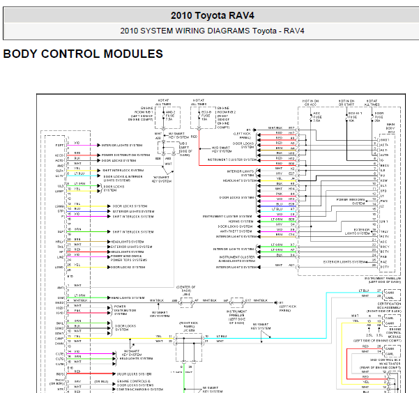The height and width of the screenshot is (393, 419).
Task: Click the 'INSTRUMENT PANEL J/B' label below the E17 connector
Action: click(236, 317)
